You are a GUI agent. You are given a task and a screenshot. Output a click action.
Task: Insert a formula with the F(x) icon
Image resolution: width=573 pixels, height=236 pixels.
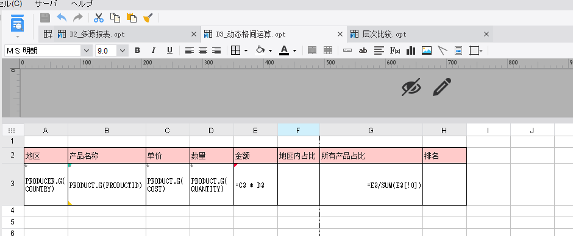[x=394, y=50]
